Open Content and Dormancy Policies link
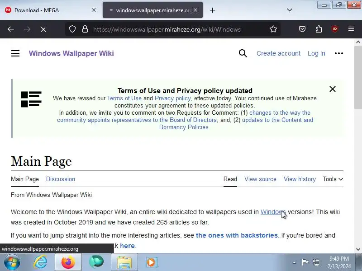This screenshot has width=362, height=271. (236, 123)
